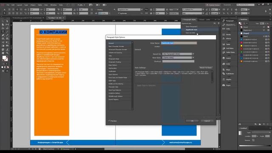Click the all caps TT icon in the control bar
Viewport: 272px width, 153px height.
coord(224,10)
